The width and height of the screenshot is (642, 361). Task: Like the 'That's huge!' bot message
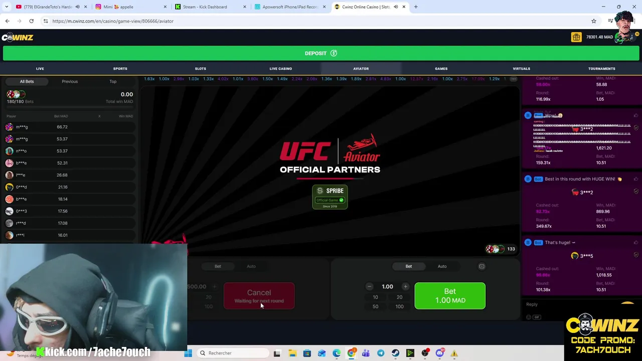(635, 243)
